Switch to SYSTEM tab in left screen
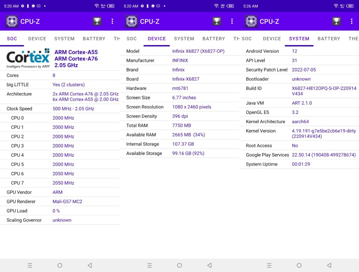359x272 pixels. coord(65,39)
